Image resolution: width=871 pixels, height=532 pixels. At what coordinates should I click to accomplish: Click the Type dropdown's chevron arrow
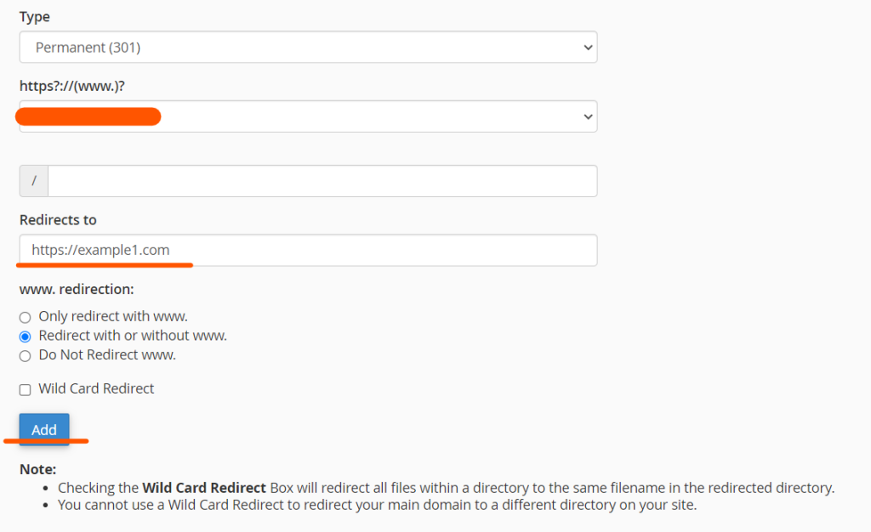click(x=588, y=48)
